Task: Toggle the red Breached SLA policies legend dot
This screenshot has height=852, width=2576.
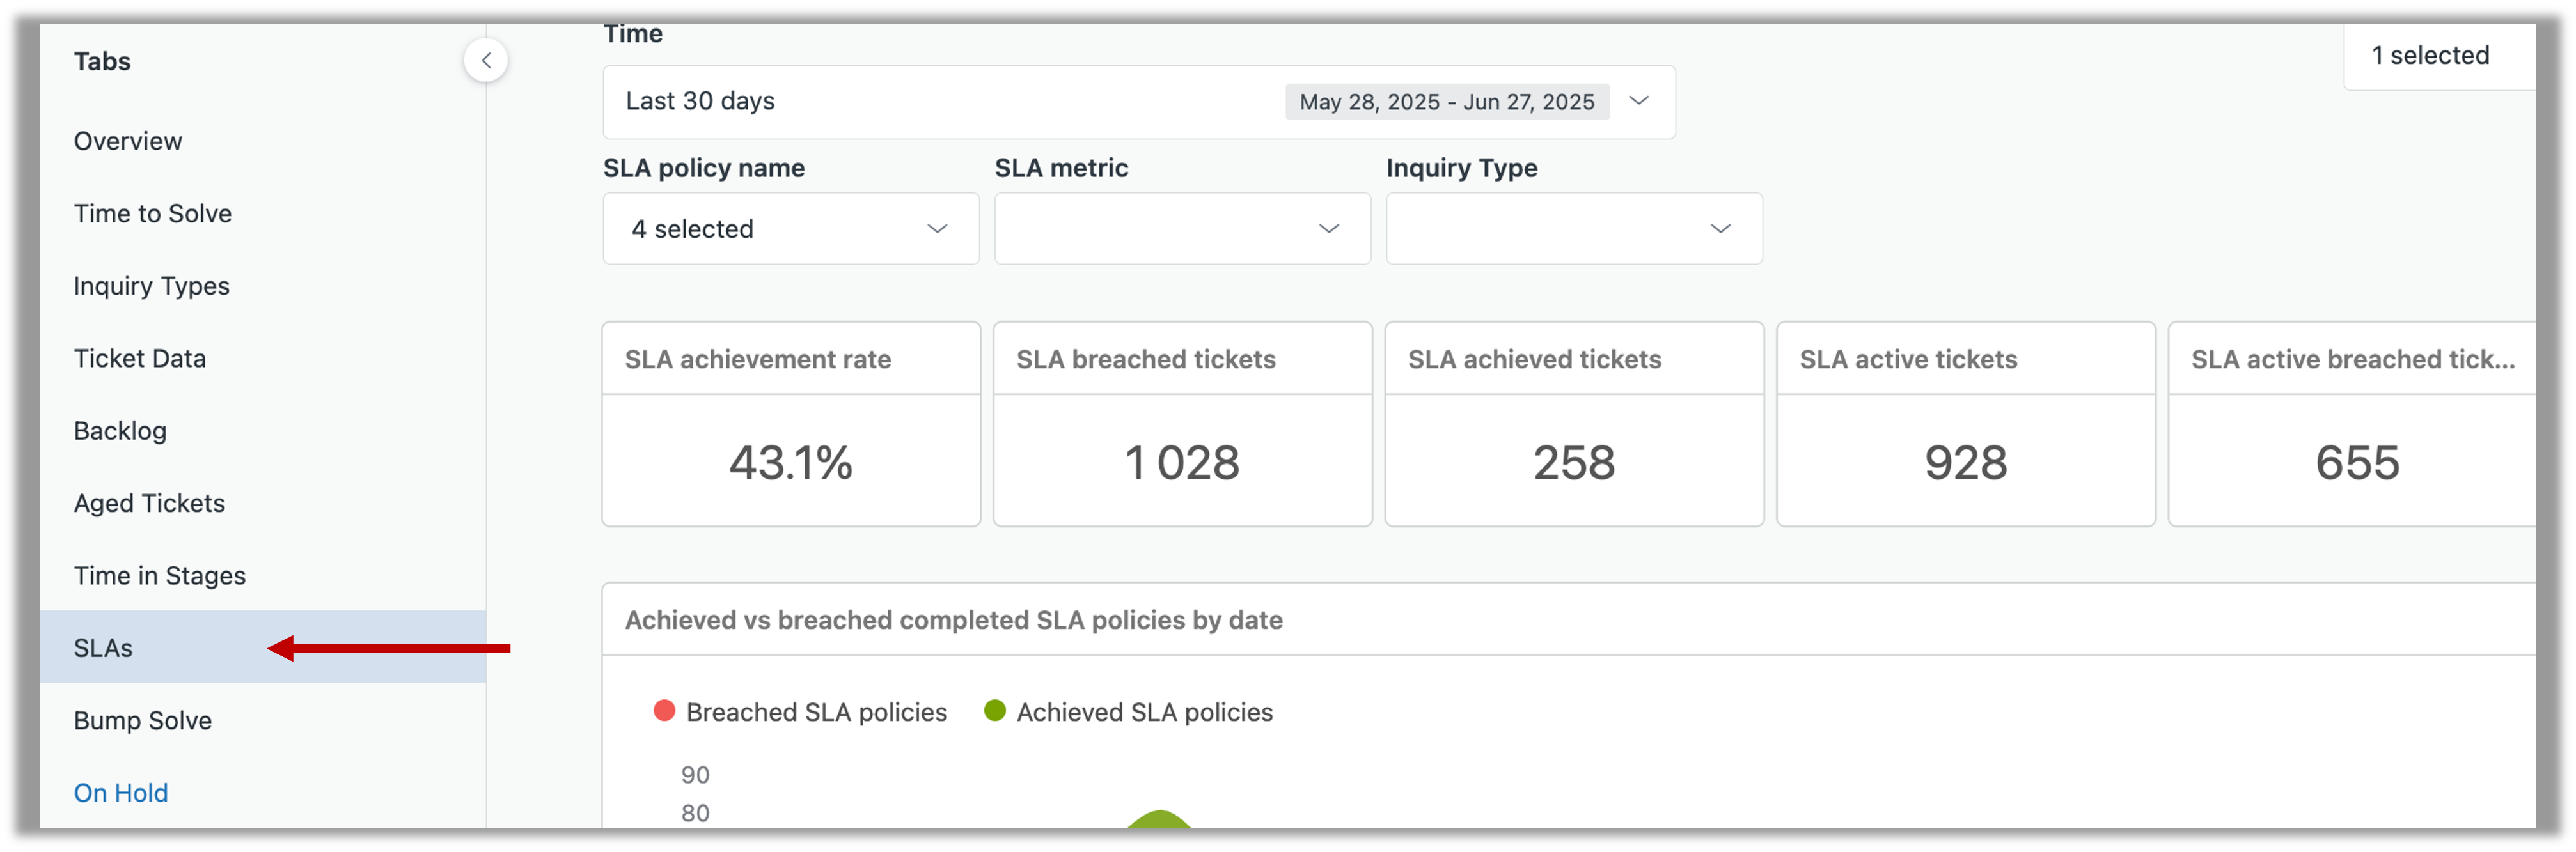Action: pyautogui.click(x=664, y=711)
